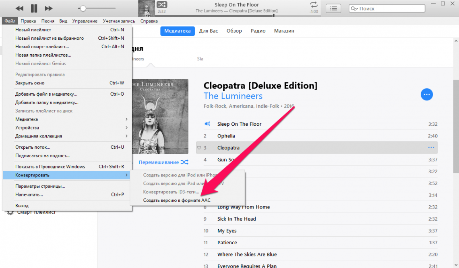Click the scroll up arrow at top right
Image resolution: width=459 pixels, height=268 pixels.
click(x=456, y=41)
